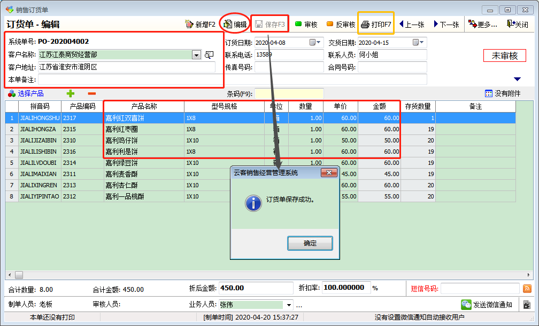Expand header with blue down triangle

click(518, 79)
